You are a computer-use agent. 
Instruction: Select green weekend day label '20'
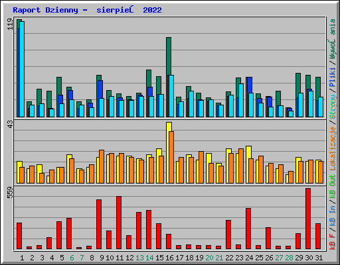[x=209, y=258]
